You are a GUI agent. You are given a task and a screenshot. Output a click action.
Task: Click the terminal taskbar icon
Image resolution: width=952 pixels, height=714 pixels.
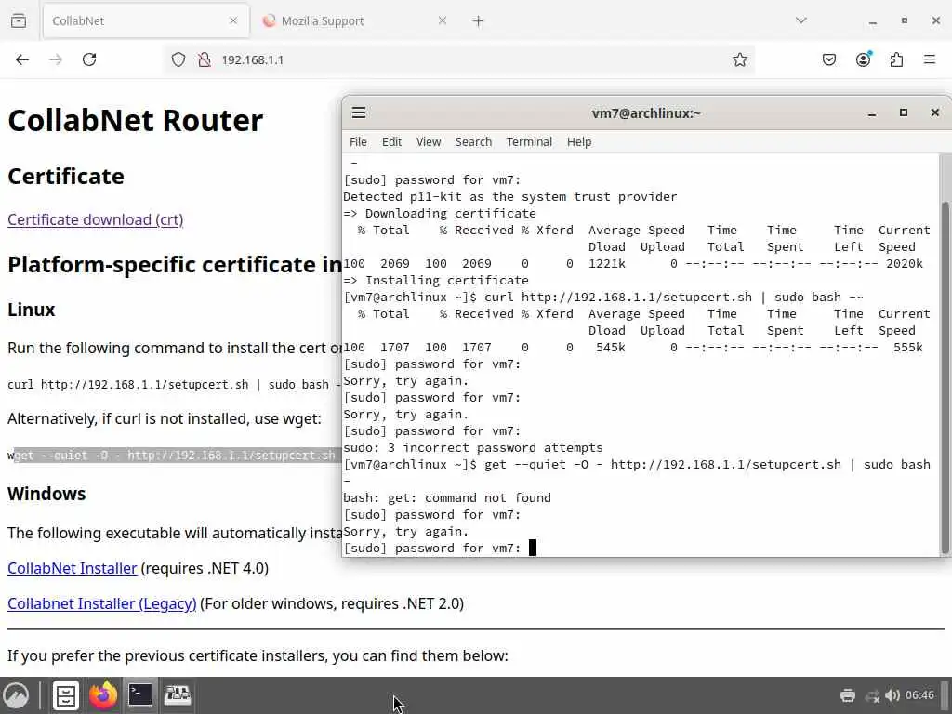[140, 695]
